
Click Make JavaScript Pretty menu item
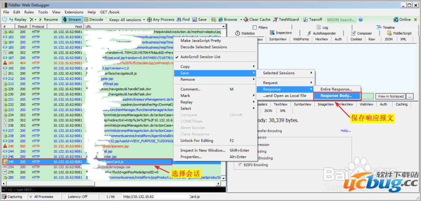tap(201, 41)
